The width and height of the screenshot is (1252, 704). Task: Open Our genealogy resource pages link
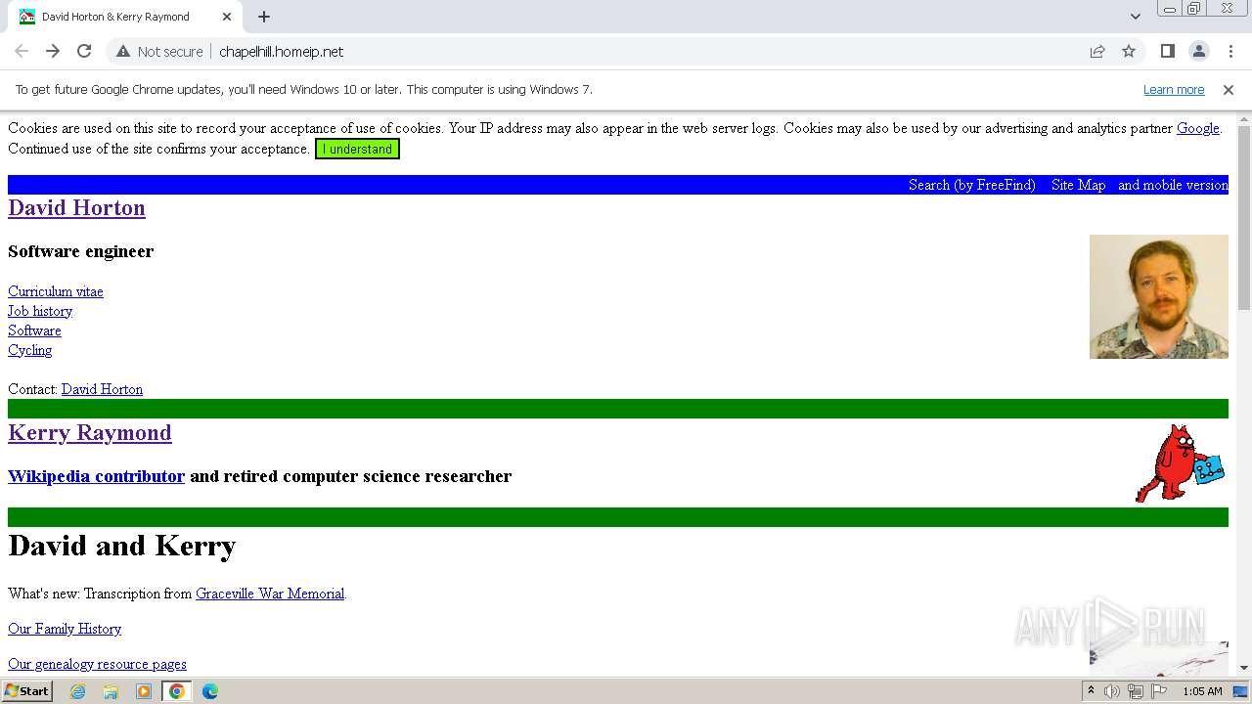click(97, 664)
